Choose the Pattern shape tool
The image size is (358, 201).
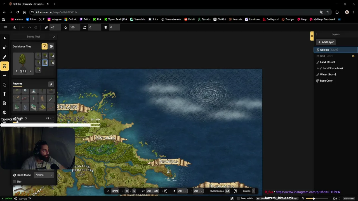[x=4, y=85]
